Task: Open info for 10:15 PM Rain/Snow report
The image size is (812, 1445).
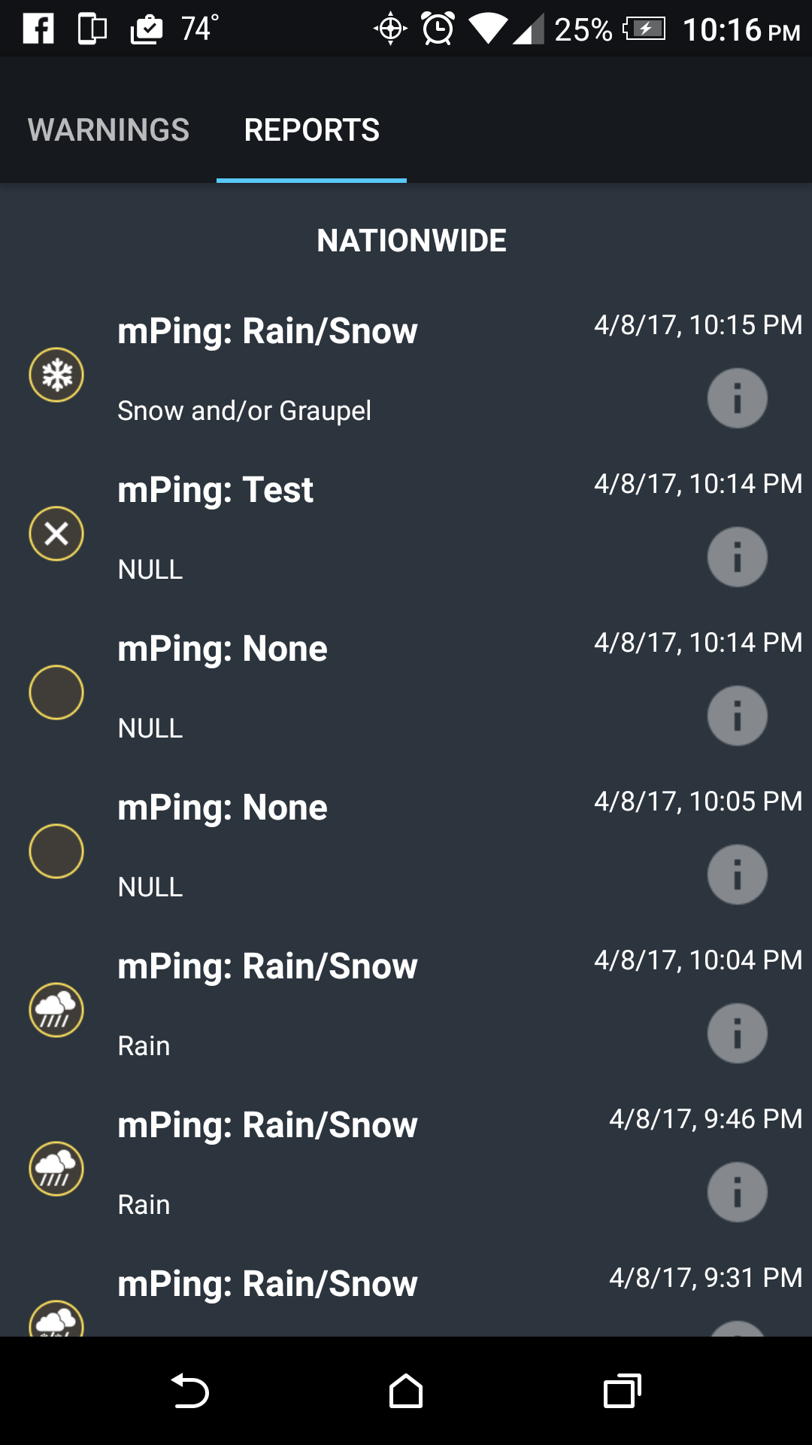Action: point(737,398)
